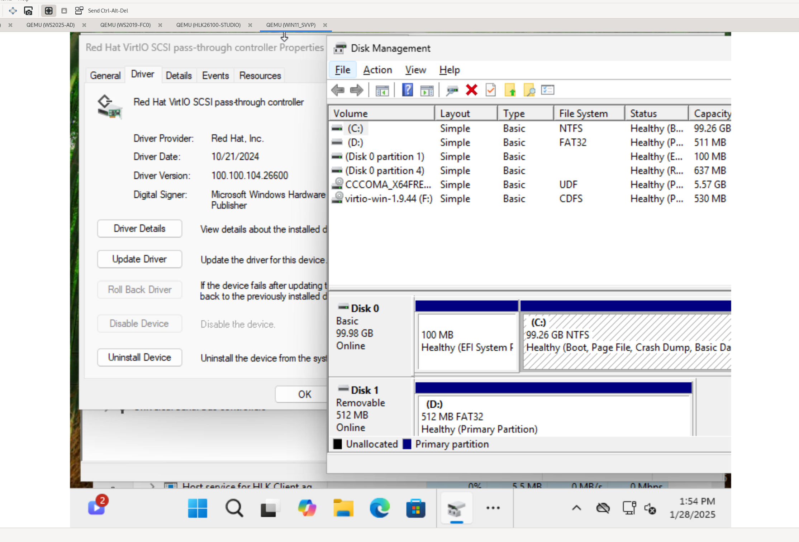The height and width of the screenshot is (542, 799).
Task: Click the Primary partition blue legend swatch
Action: [407, 444]
